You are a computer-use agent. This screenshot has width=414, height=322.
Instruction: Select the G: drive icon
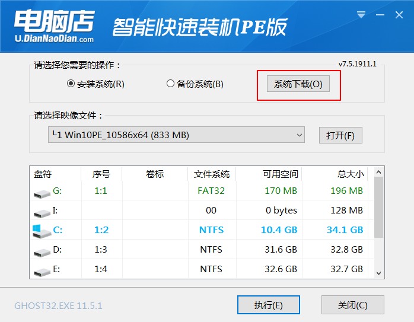[42, 194]
